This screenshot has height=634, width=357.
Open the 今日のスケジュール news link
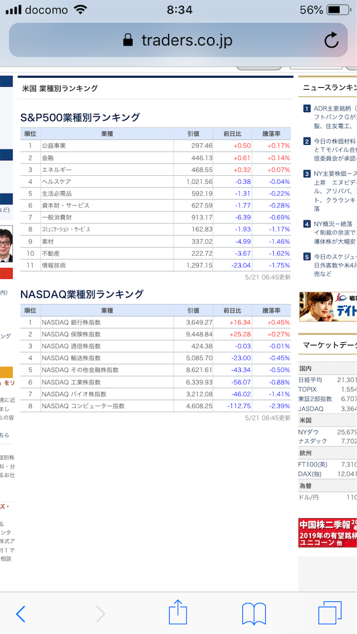(335, 265)
